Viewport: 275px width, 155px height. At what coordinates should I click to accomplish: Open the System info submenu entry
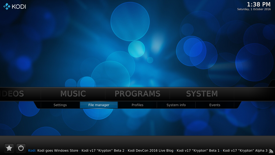(176, 105)
